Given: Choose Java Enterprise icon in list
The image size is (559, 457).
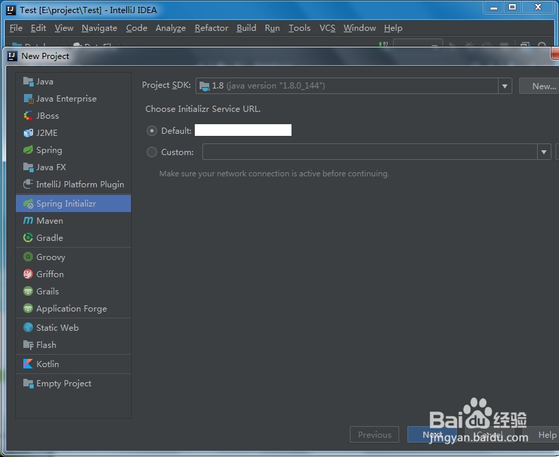Looking at the screenshot, I should tap(28, 98).
